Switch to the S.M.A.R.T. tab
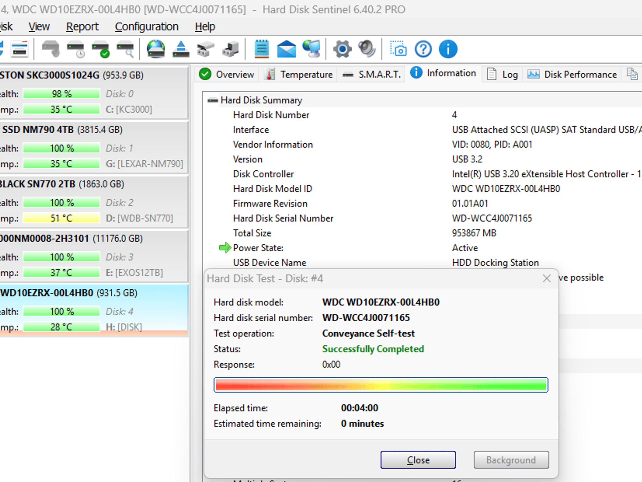The height and width of the screenshot is (482, 642). [x=371, y=74]
